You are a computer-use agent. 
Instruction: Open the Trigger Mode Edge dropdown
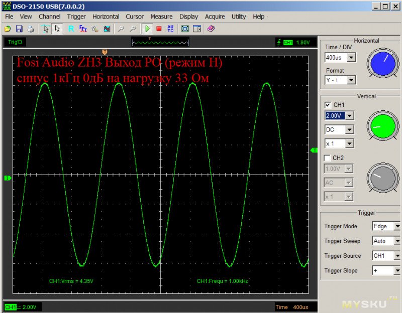click(x=396, y=226)
